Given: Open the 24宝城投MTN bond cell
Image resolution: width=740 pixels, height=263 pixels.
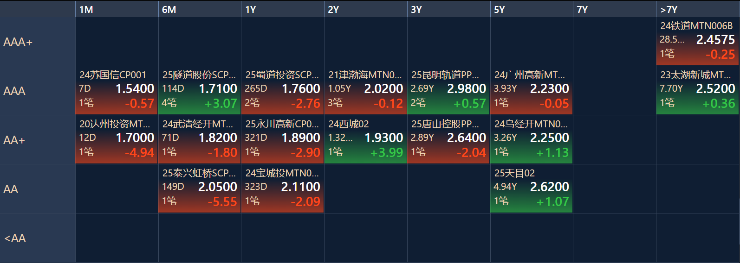Looking at the screenshot, I should pos(282,189).
